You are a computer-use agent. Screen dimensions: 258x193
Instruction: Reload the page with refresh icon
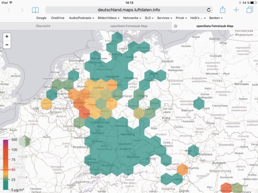click(209, 10)
